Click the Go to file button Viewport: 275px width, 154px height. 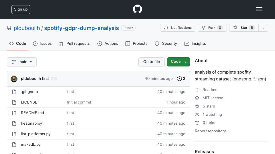(152, 62)
